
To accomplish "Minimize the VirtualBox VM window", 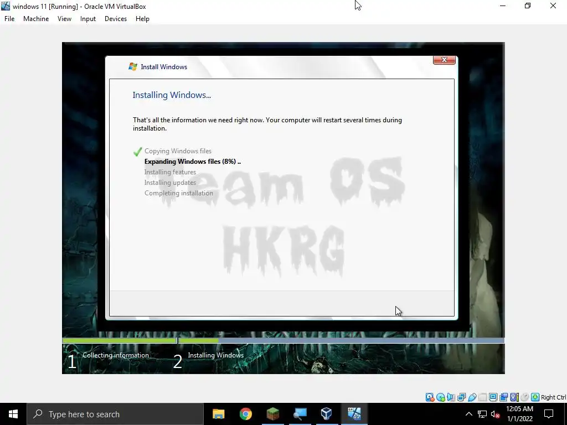I will click(503, 6).
